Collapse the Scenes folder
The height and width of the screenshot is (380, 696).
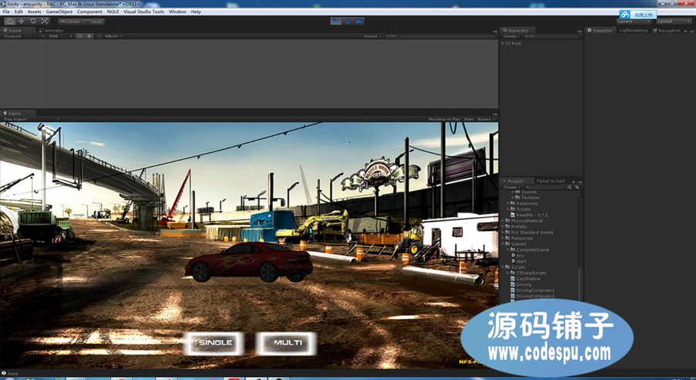(x=503, y=244)
